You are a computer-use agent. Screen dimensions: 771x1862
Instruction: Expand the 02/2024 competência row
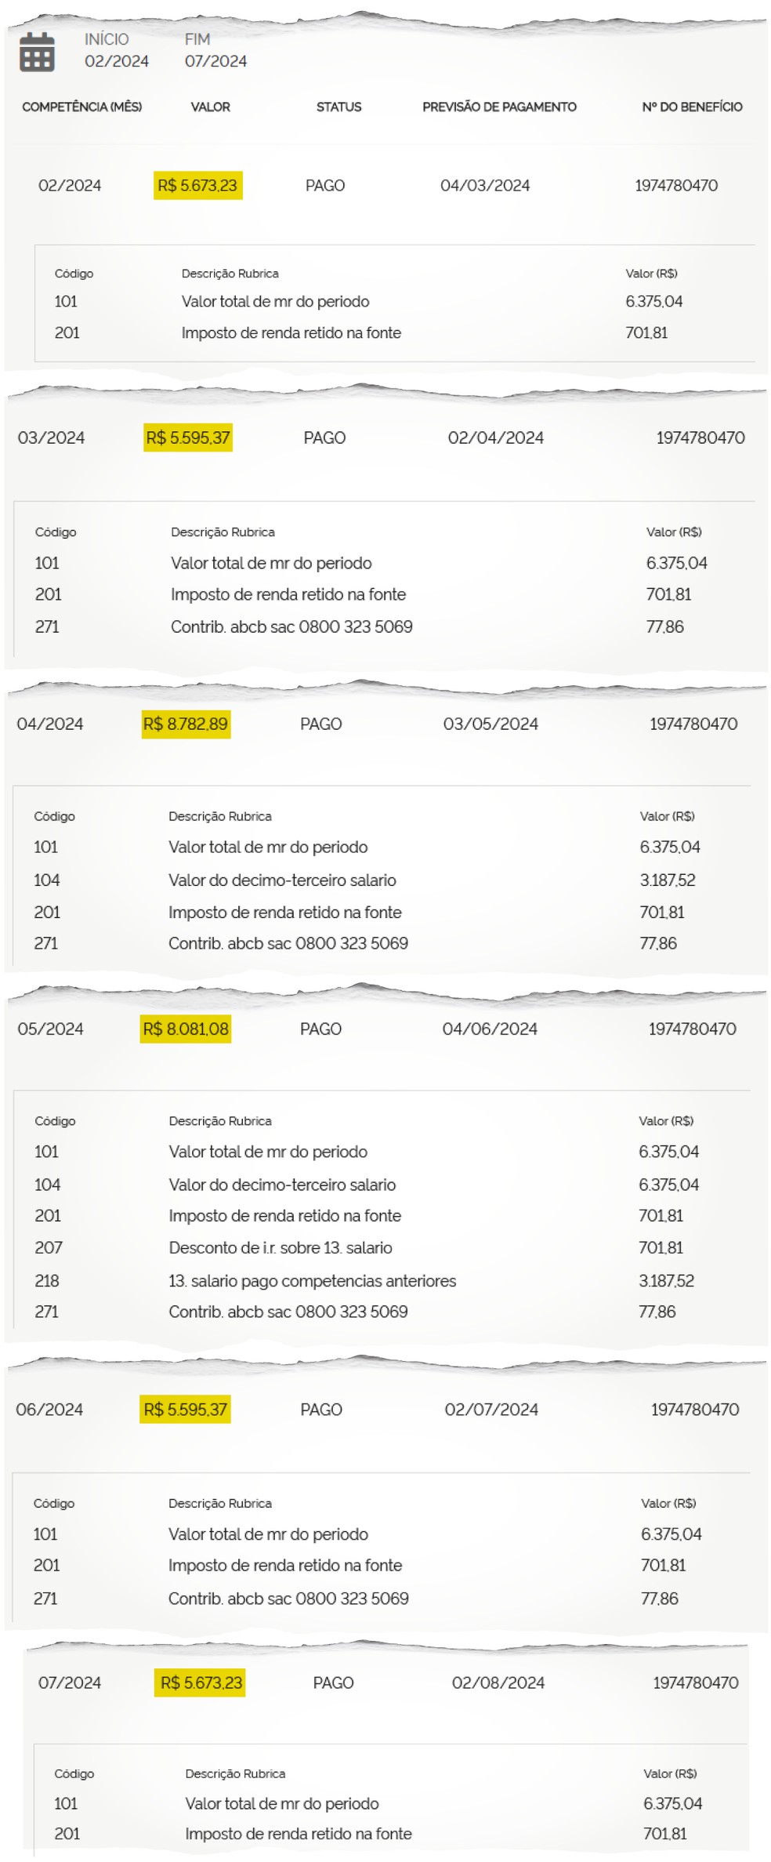(x=70, y=186)
